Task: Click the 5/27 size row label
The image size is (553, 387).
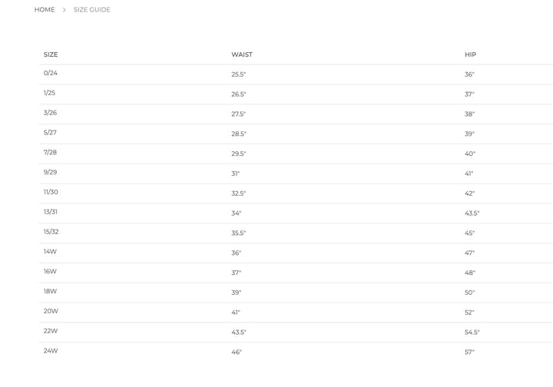Action: click(51, 133)
